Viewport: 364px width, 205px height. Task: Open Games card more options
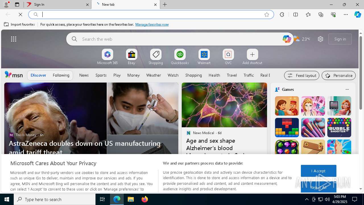click(x=347, y=89)
